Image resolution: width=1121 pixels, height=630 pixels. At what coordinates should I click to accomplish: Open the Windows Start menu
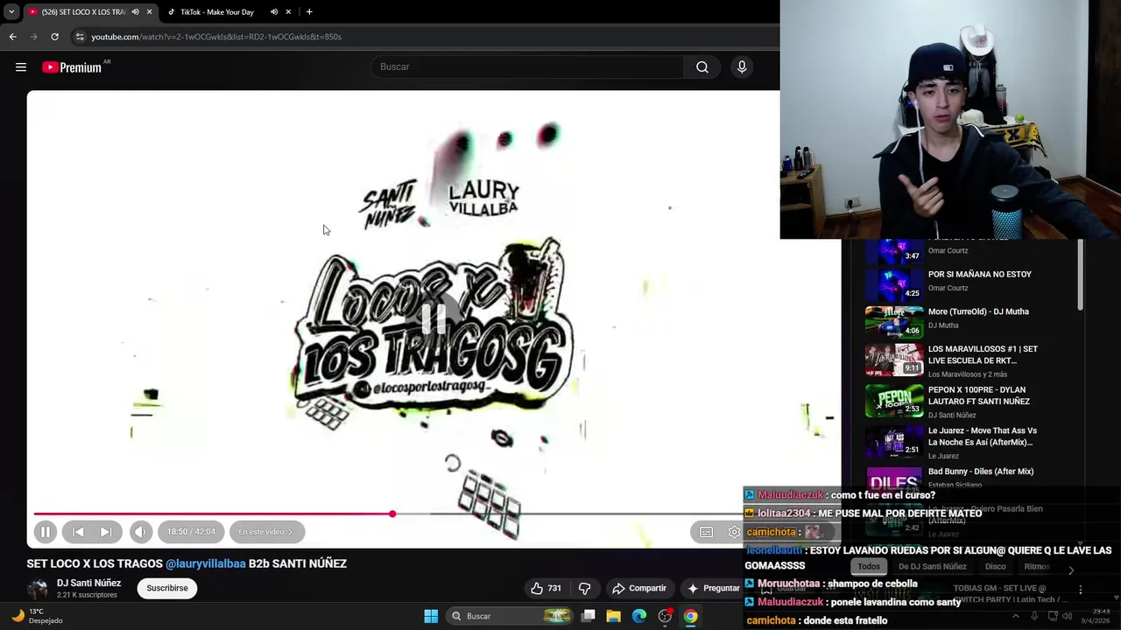[x=431, y=616]
